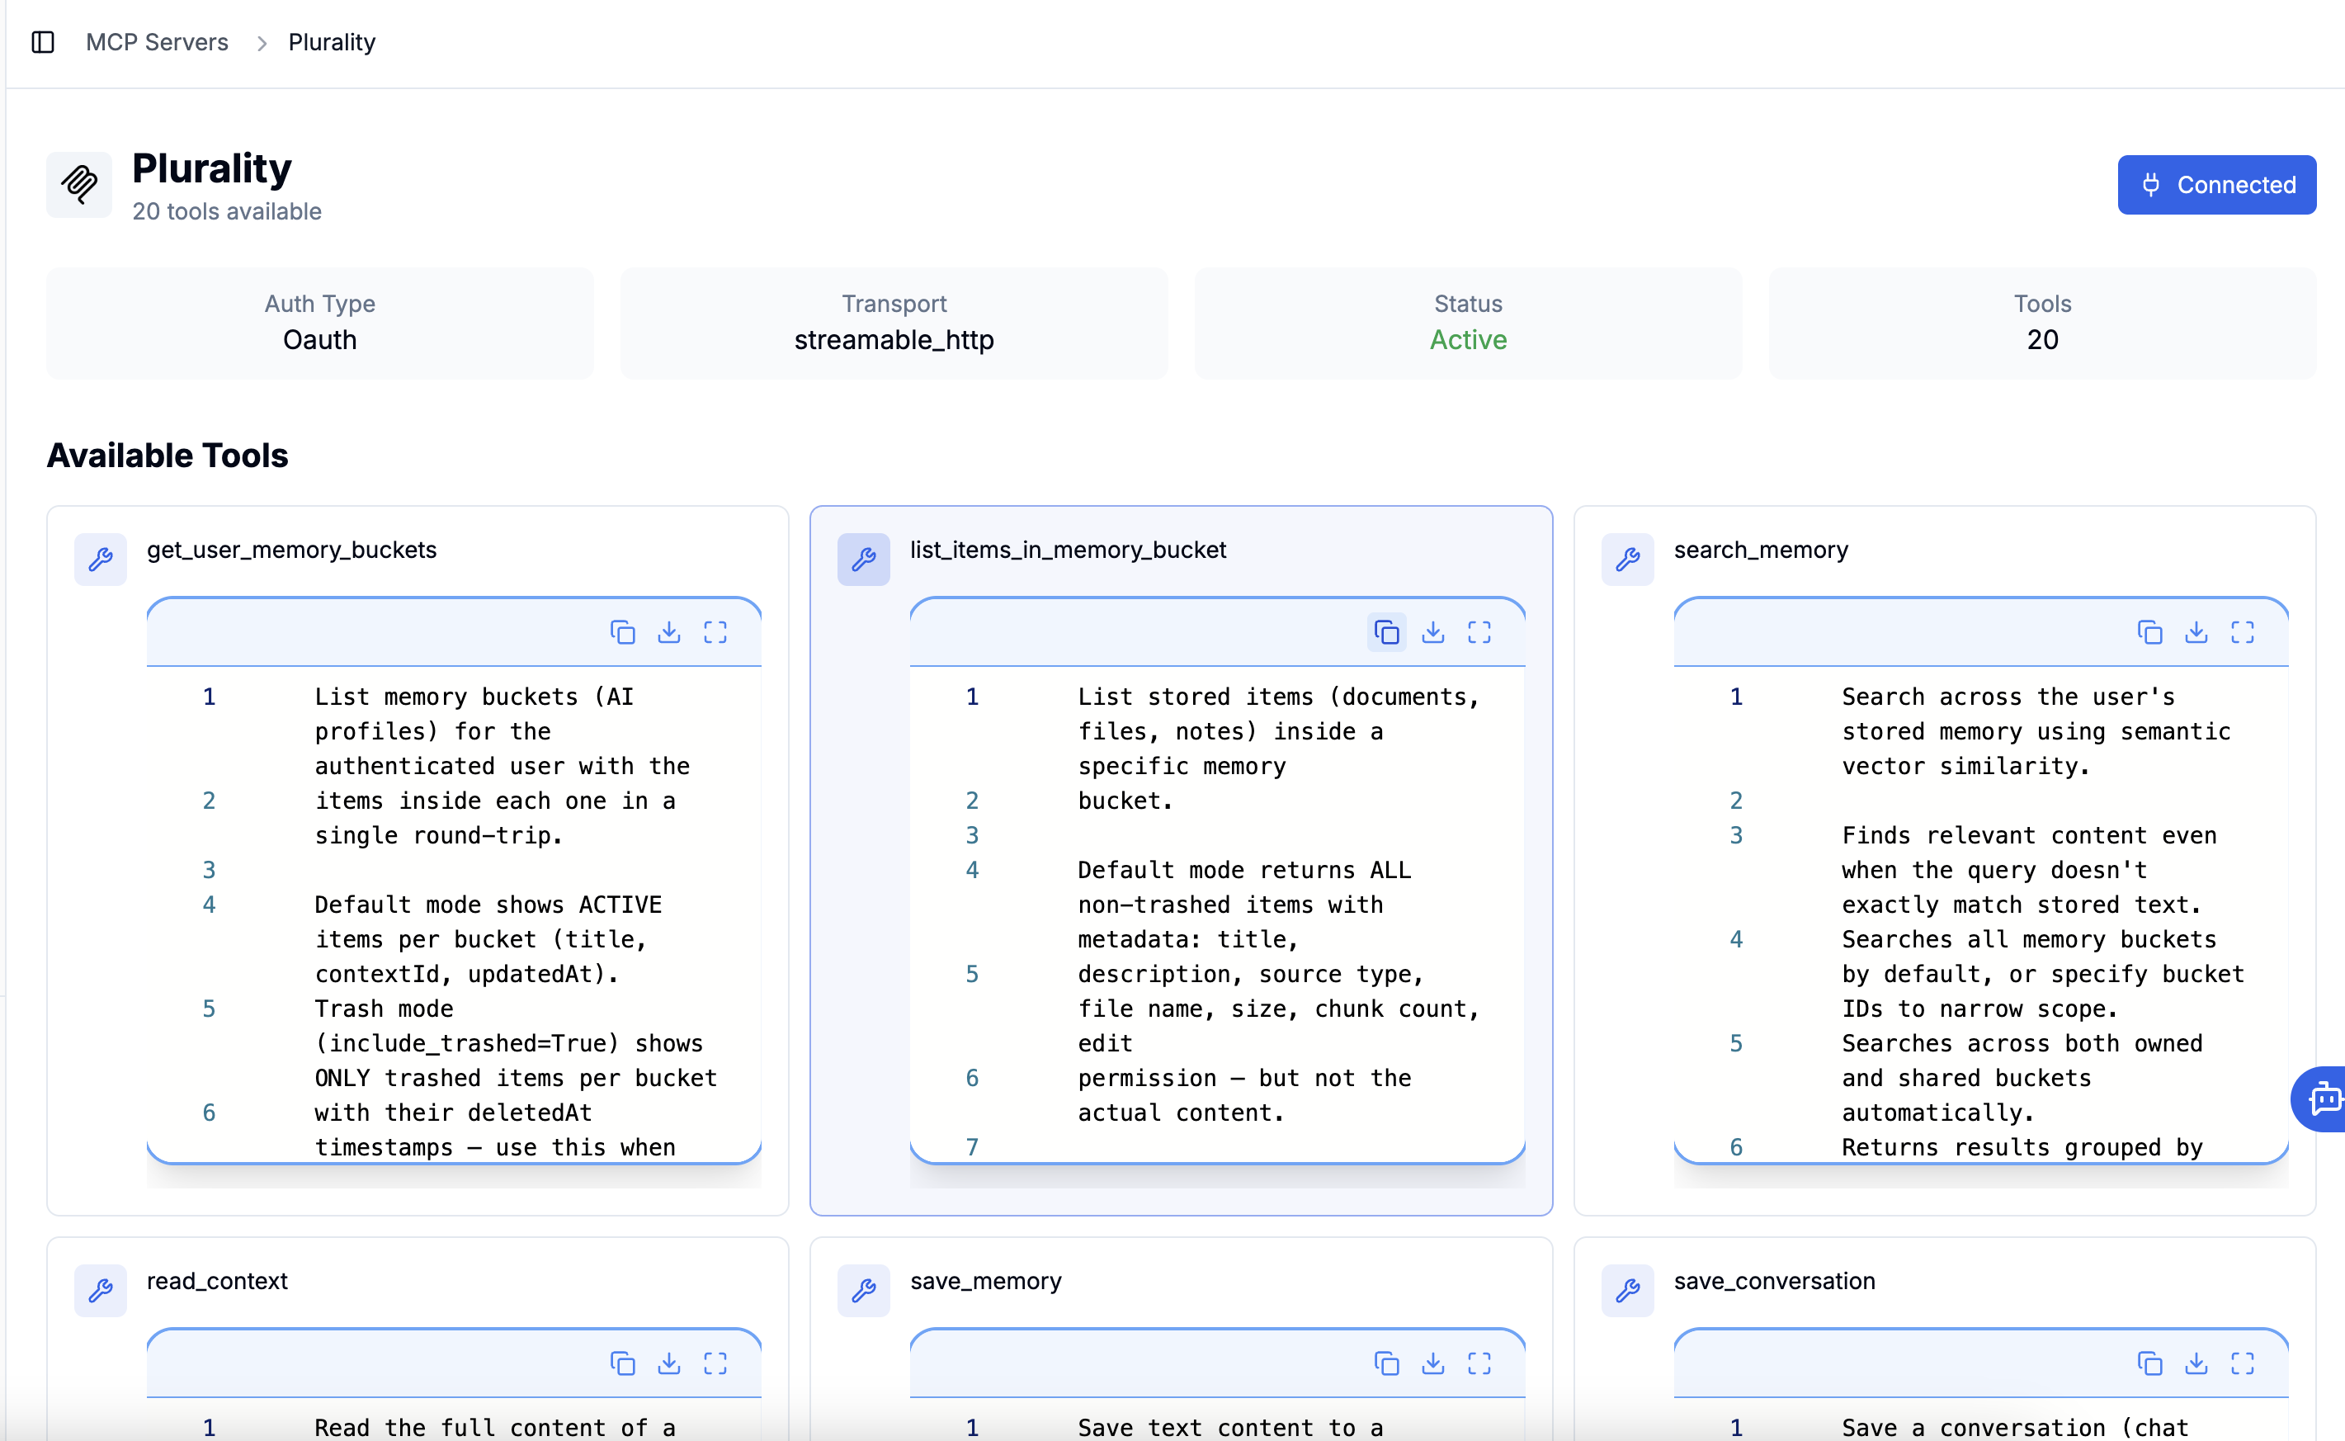Copy read_context description

pos(622,1363)
